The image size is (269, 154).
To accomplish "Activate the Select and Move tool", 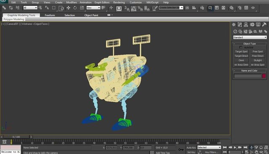I will tap(68, 8).
